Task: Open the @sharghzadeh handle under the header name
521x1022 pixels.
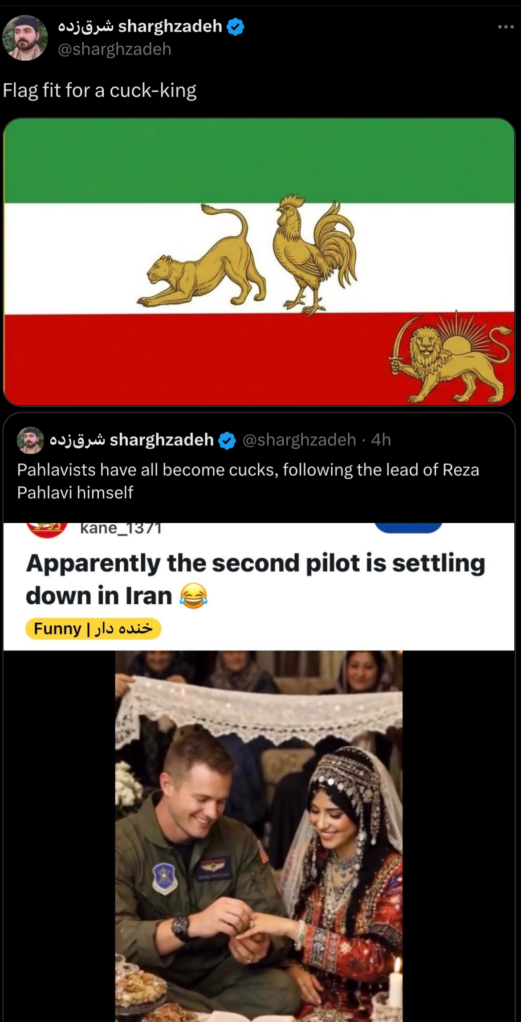Action: [x=114, y=49]
